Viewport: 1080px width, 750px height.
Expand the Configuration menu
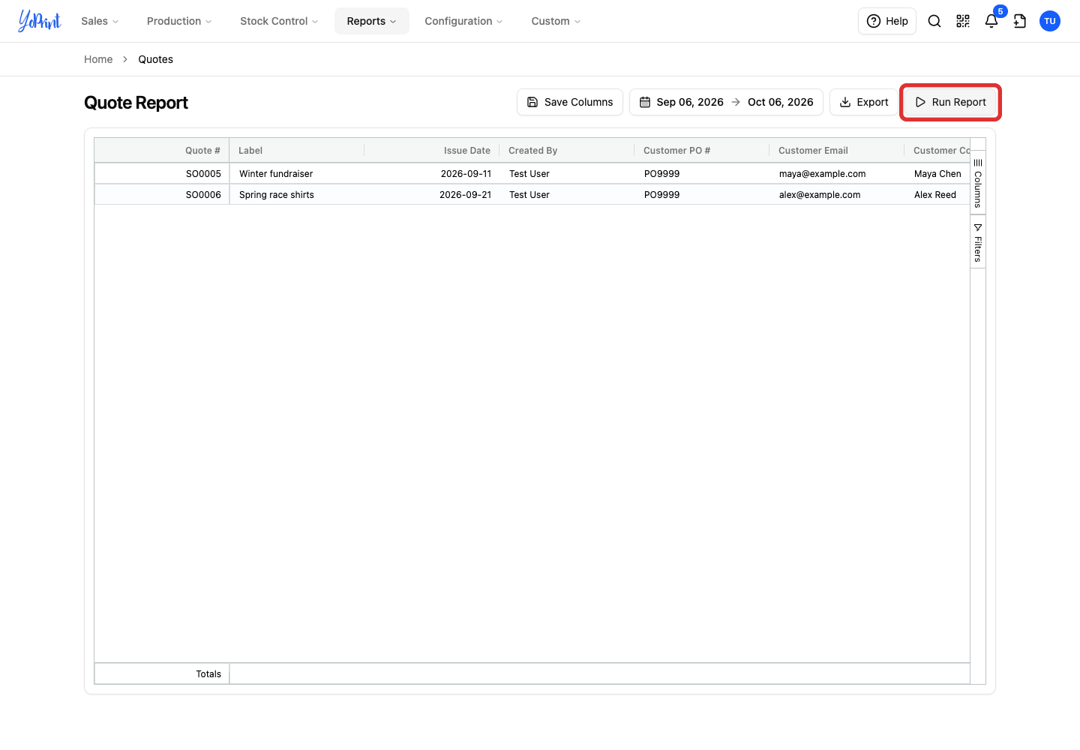[x=463, y=21]
